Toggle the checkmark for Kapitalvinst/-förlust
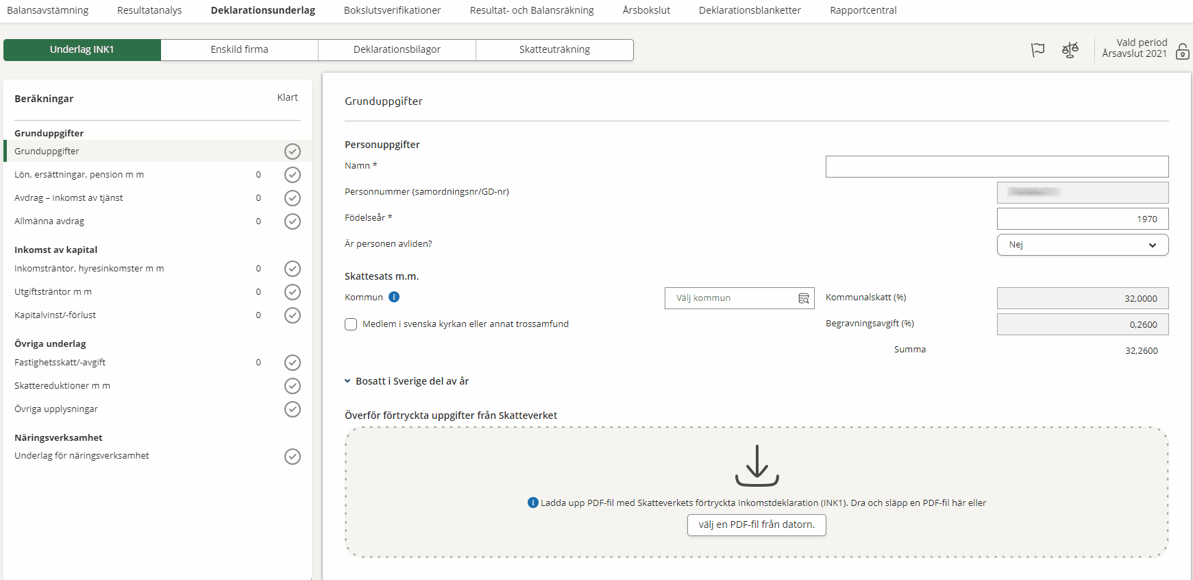 coord(293,315)
